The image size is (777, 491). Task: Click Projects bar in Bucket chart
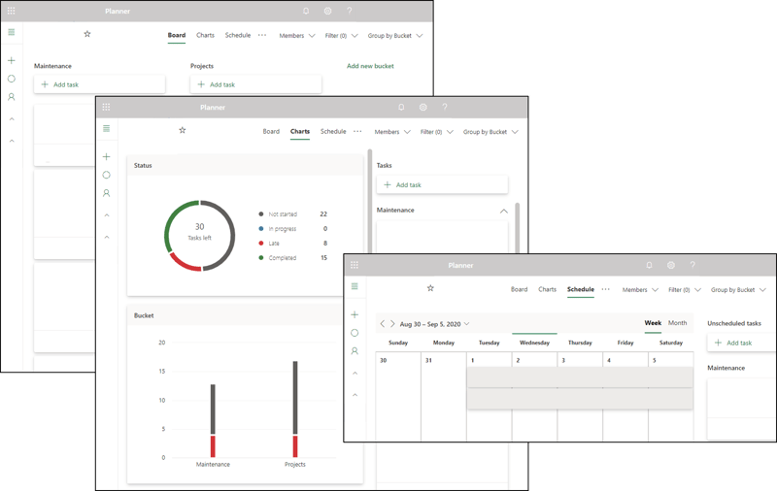[295, 409]
